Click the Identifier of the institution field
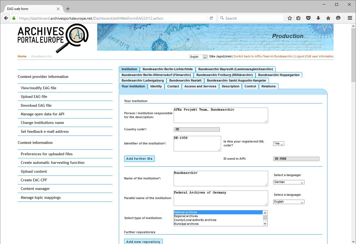 coord(197,143)
